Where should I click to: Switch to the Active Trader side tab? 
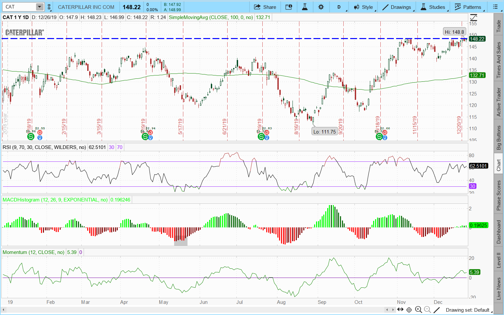point(498,102)
